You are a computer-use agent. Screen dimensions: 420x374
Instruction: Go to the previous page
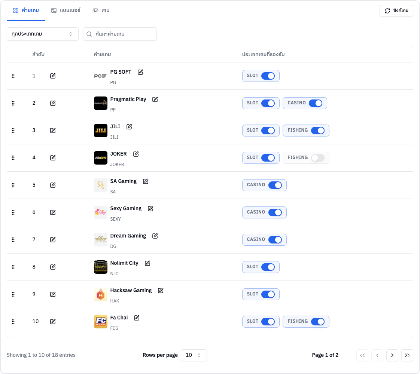(x=377, y=355)
